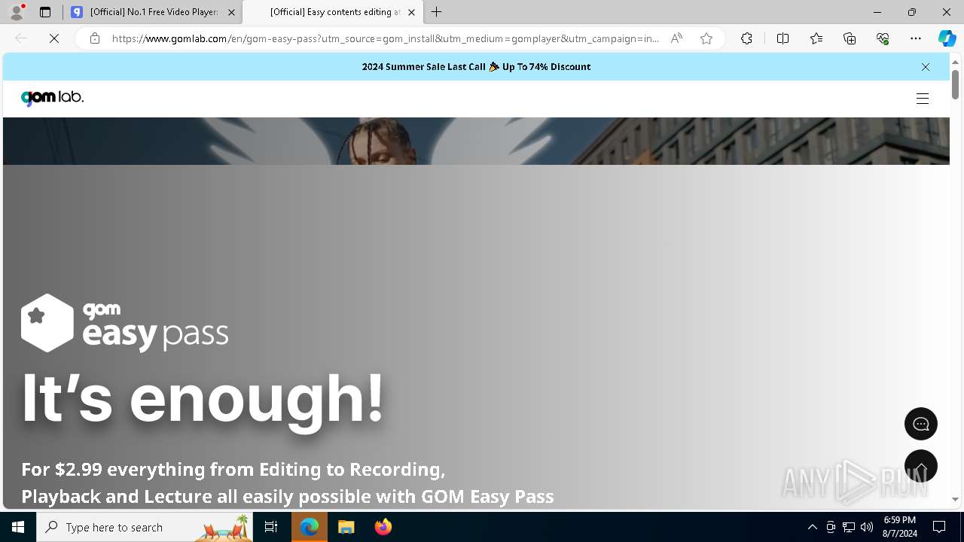Show hidden system tray icons
Viewport: 964px width, 542px height.
[x=812, y=527]
